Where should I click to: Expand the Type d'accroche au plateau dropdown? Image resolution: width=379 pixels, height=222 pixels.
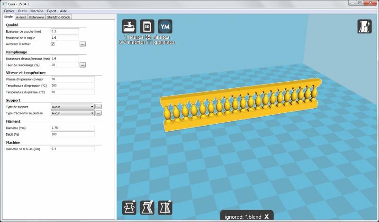[x=72, y=113]
